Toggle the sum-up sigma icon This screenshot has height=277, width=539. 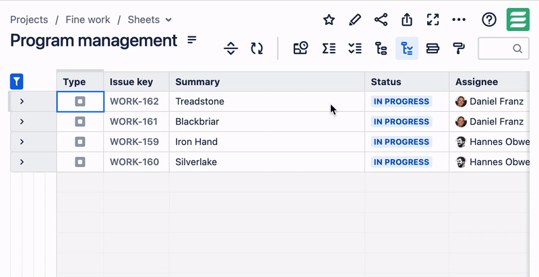(329, 49)
